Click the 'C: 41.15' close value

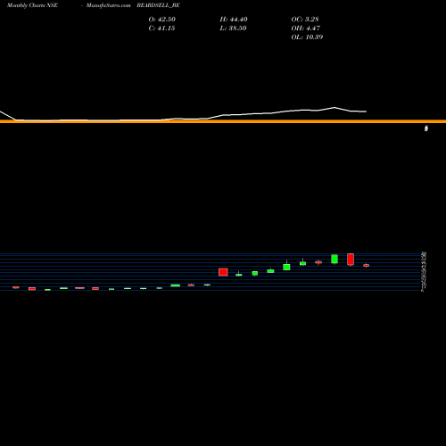click(161, 29)
